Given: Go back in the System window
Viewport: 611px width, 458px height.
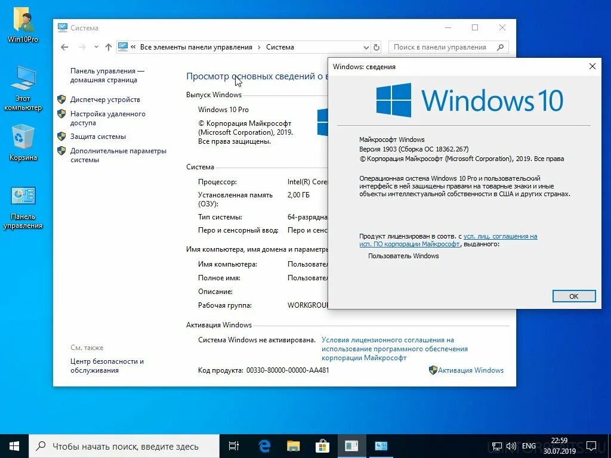Looking at the screenshot, I should click(x=64, y=47).
